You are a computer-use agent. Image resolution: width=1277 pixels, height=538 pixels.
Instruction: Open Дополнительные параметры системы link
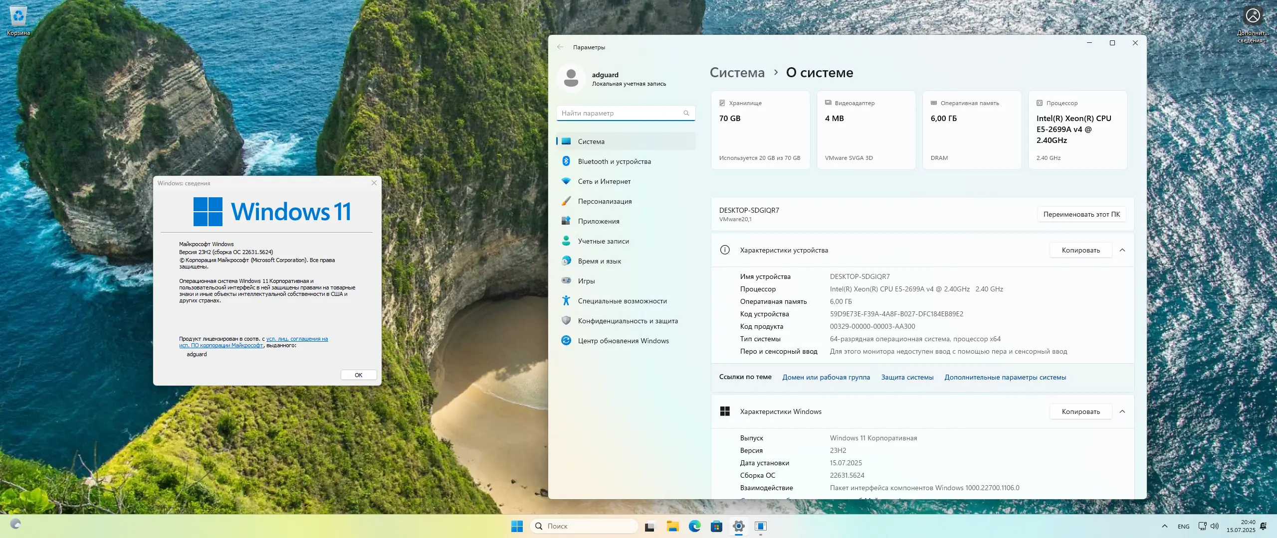(1005, 377)
